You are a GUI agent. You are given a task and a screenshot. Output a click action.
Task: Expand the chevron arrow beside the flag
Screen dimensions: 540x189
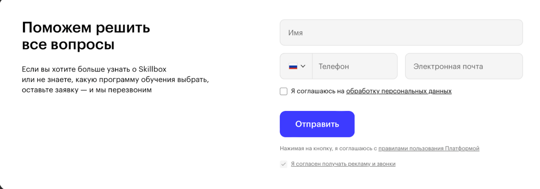click(303, 66)
